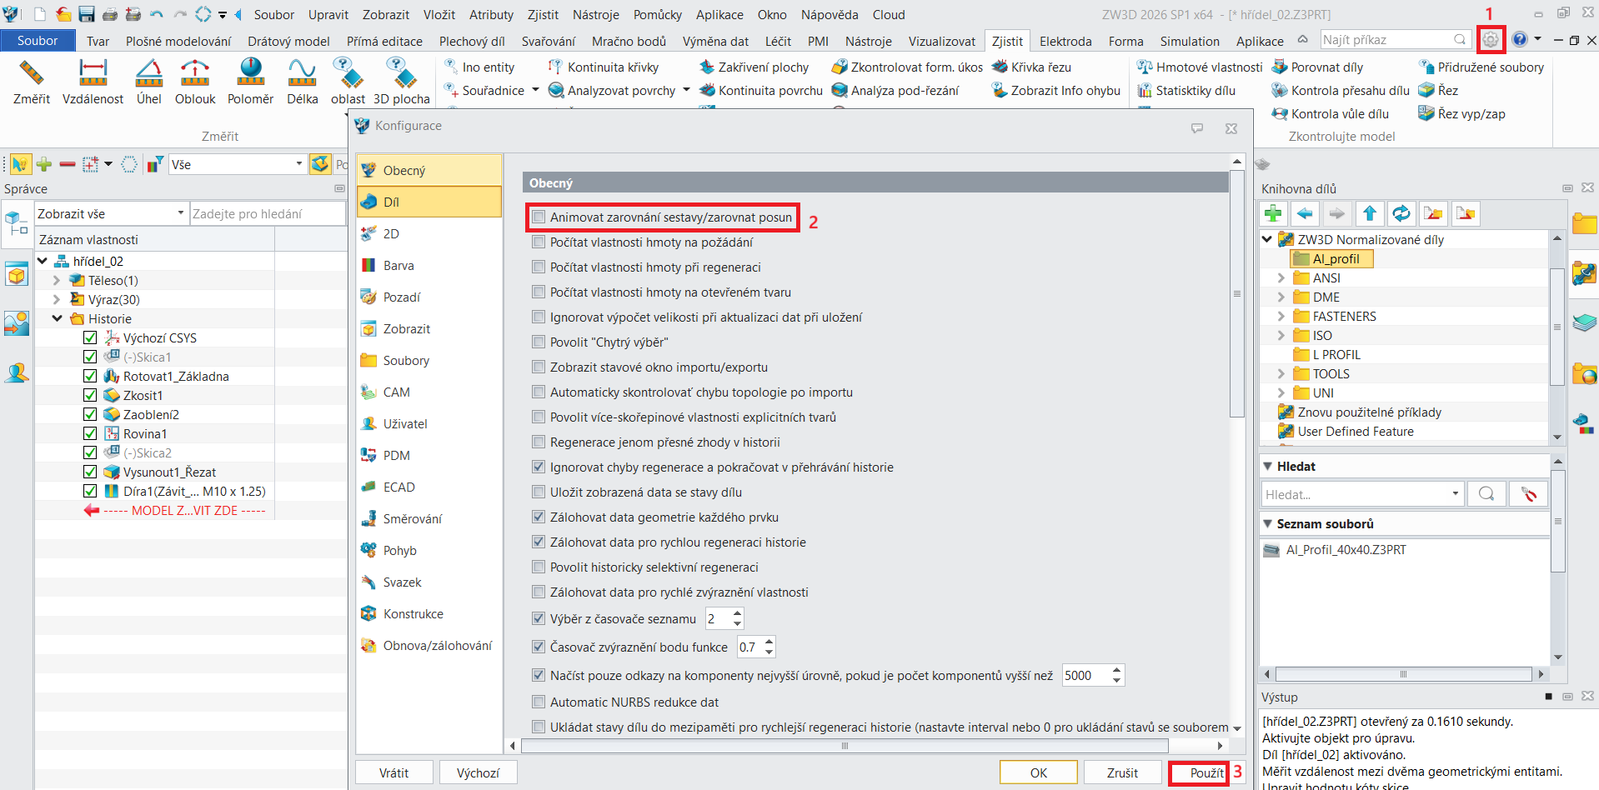Viewport: 1599px width, 790px height.
Task: Click the refresh icon in library toolbar
Action: (1401, 214)
